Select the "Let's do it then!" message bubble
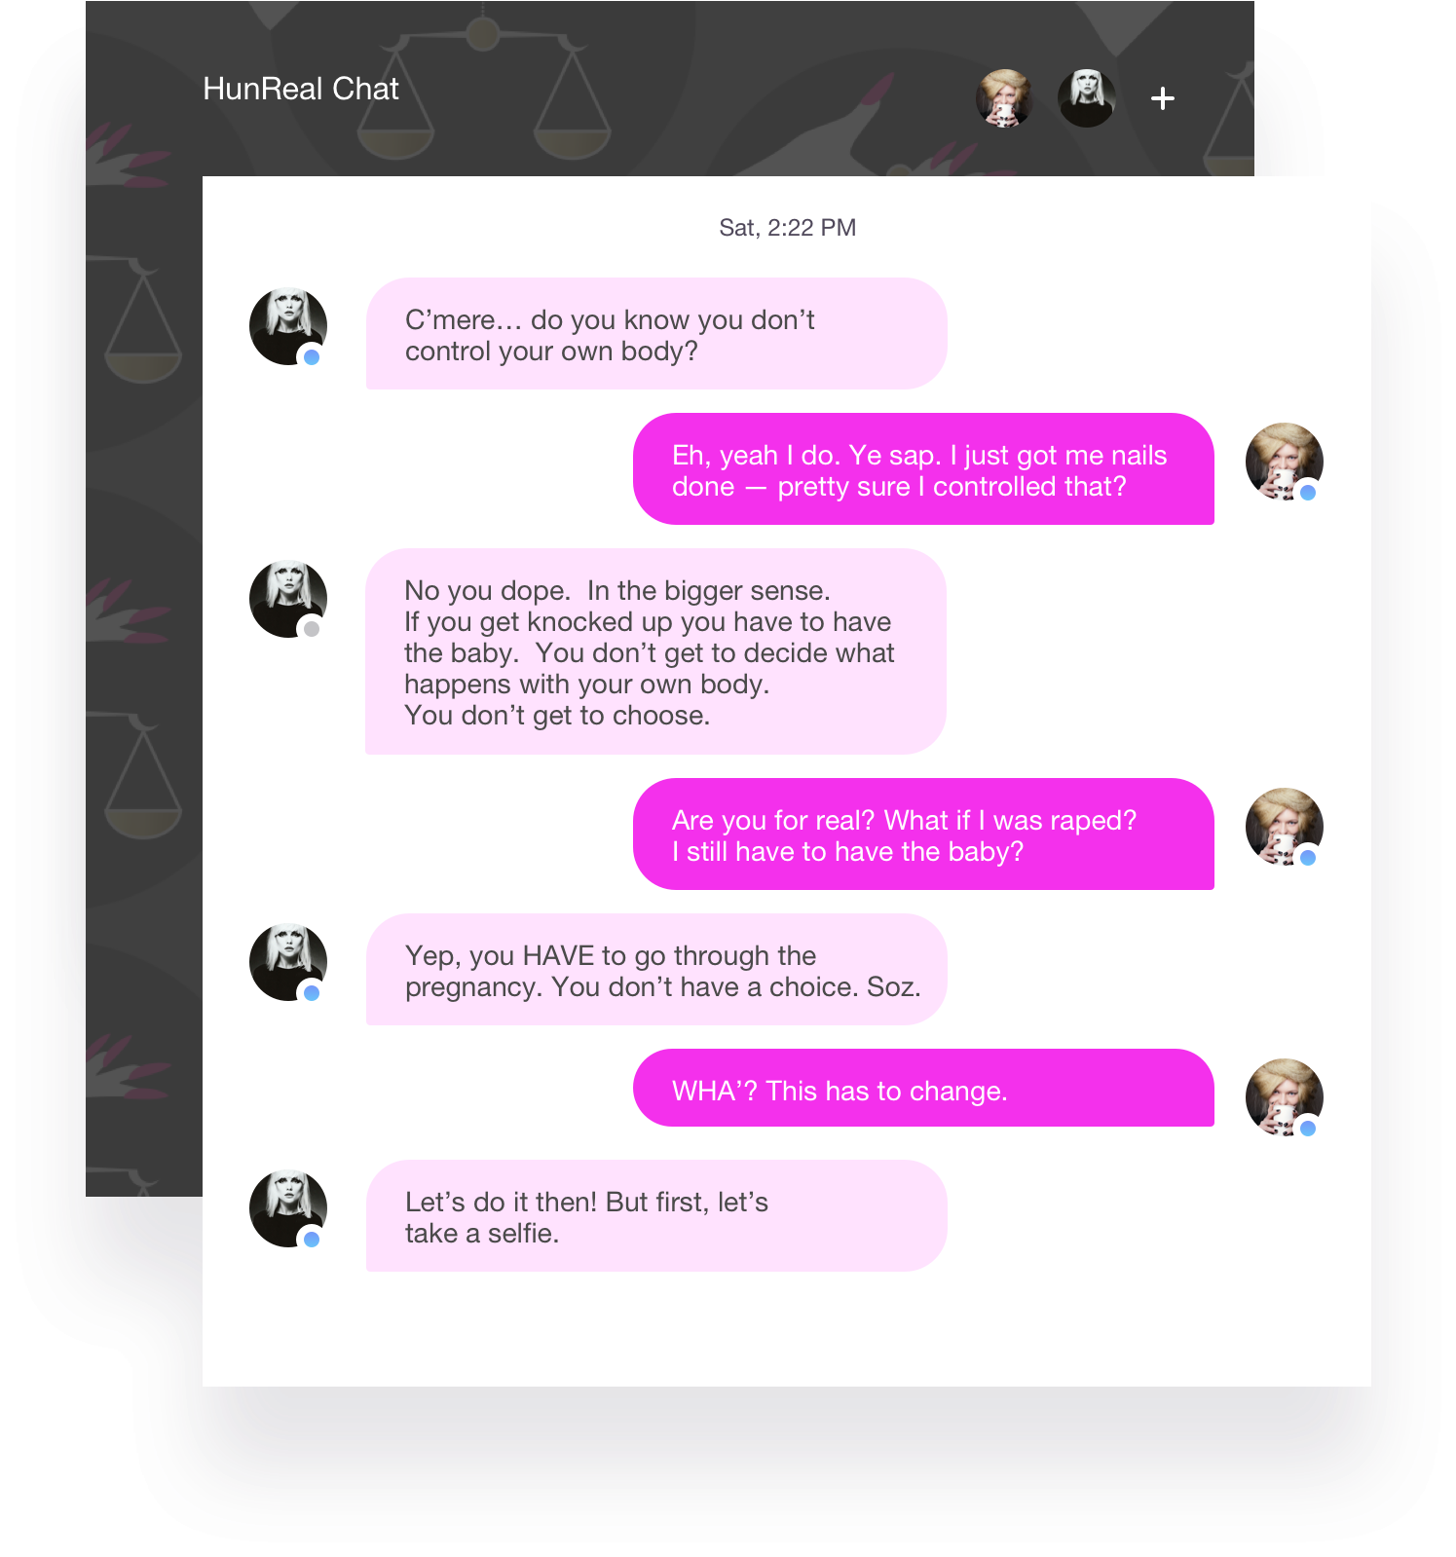 click(x=656, y=1215)
